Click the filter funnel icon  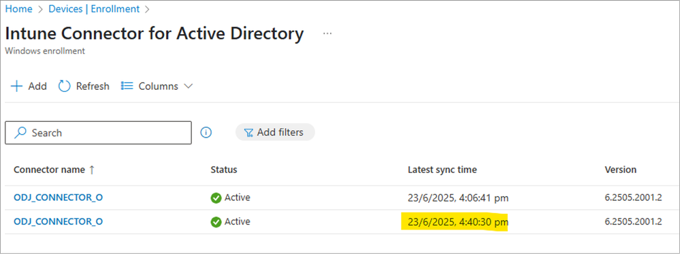coord(248,132)
